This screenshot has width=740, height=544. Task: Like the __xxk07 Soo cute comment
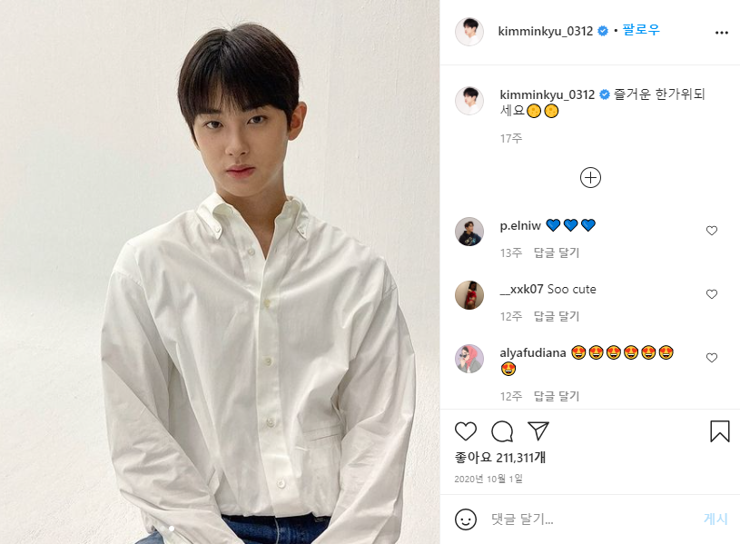(x=712, y=294)
